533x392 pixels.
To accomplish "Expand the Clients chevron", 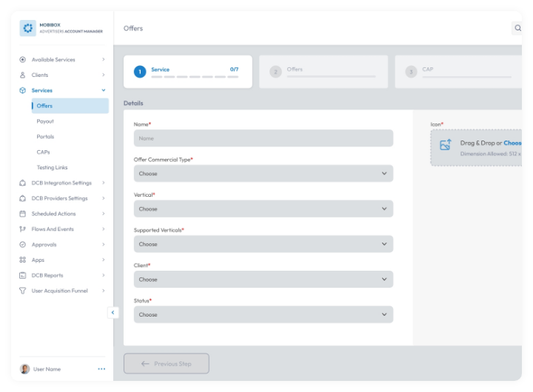I will (104, 75).
